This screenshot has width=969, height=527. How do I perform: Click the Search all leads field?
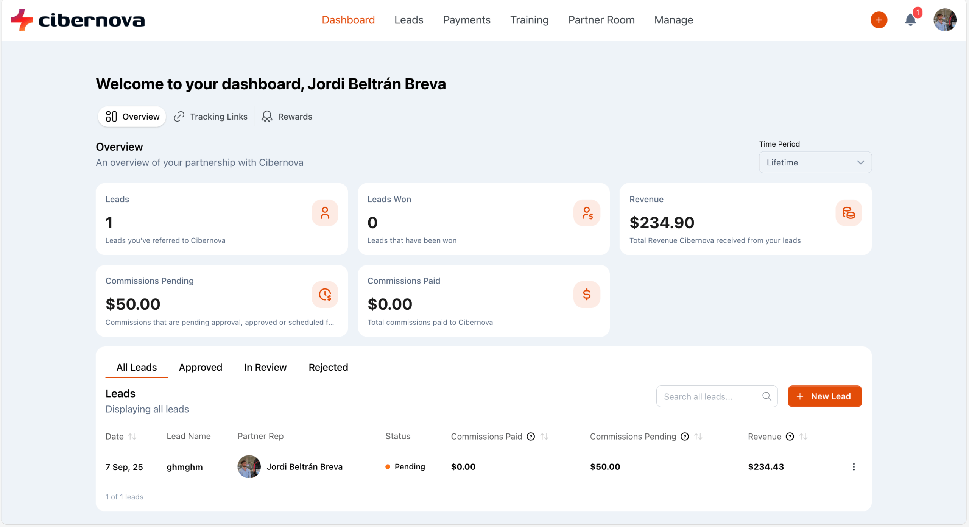pyautogui.click(x=712, y=396)
